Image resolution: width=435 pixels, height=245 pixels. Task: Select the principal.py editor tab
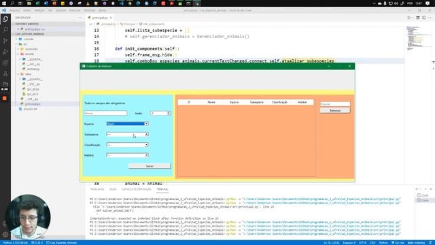(100, 18)
